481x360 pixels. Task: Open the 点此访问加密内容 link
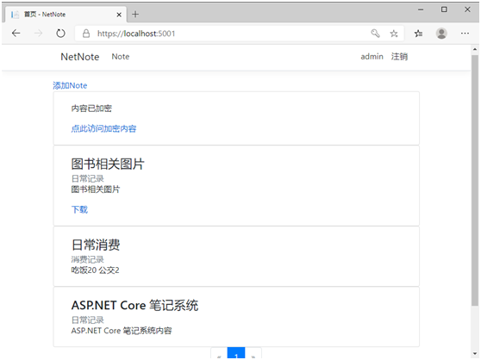point(103,128)
